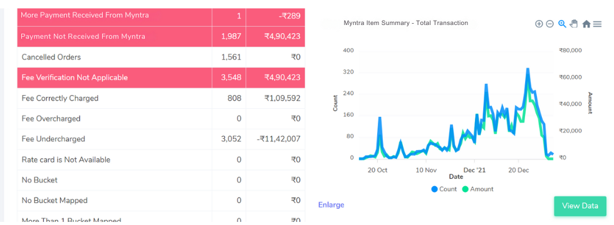This screenshot has width=614, height=225.
Task: Activate the hand panning tool
Action: pyautogui.click(x=574, y=24)
